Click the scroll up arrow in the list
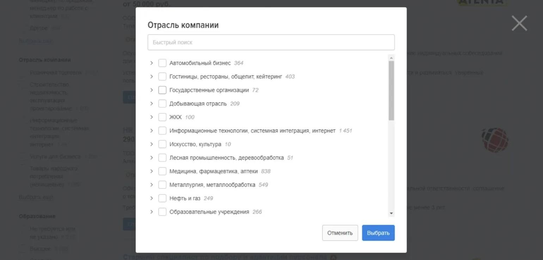 tap(391, 57)
